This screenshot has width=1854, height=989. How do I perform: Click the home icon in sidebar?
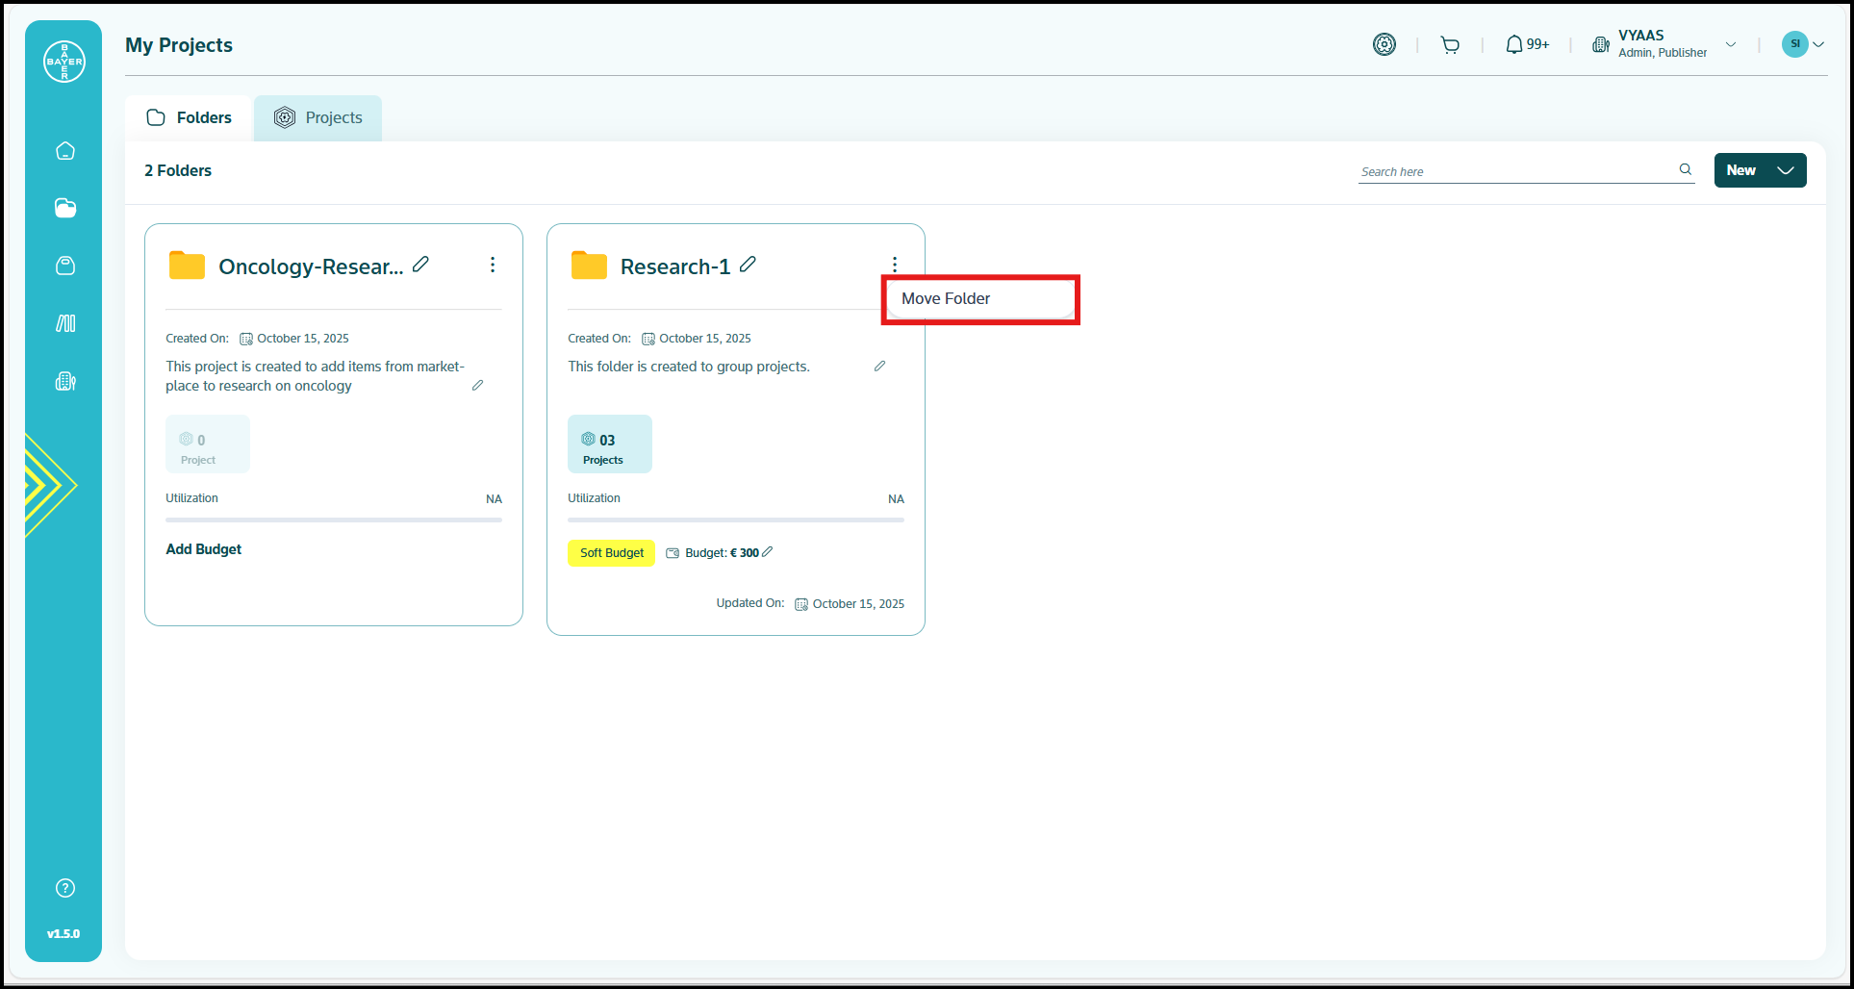(65, 151)
